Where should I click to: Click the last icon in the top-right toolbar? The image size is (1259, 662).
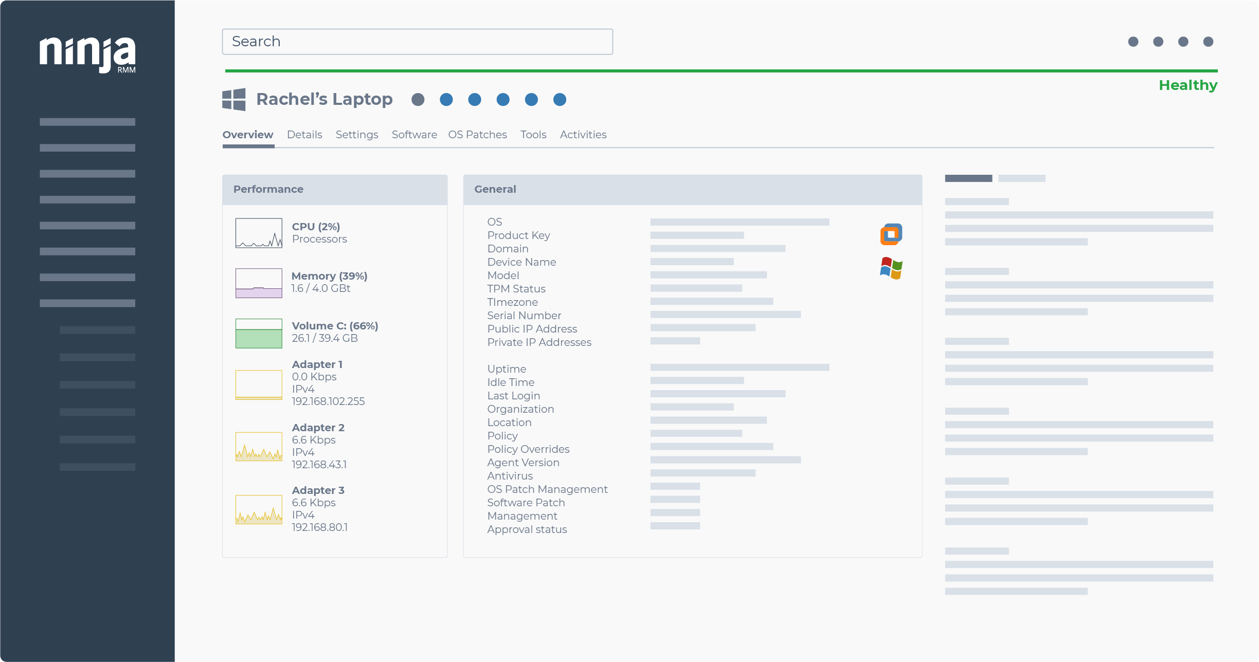[x=1209, y=43]
